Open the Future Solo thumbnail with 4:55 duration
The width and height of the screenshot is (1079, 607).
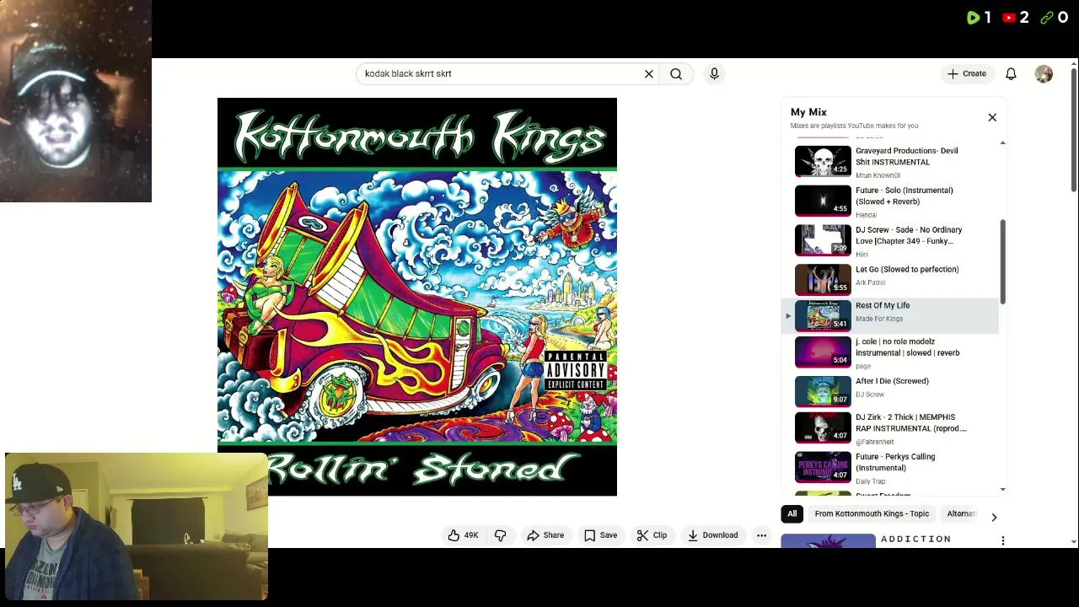pyautogui.click(x=823, y=201)
